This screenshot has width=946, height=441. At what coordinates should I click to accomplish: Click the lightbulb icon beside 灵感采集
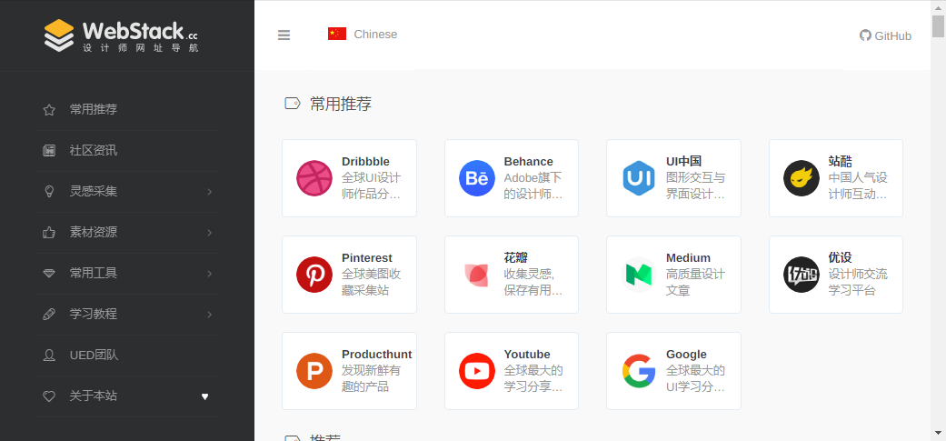(49, 191)
